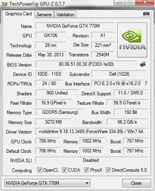Click the BIOS Version field
This screenshot has width=155, height=191.
coord(86,65)
